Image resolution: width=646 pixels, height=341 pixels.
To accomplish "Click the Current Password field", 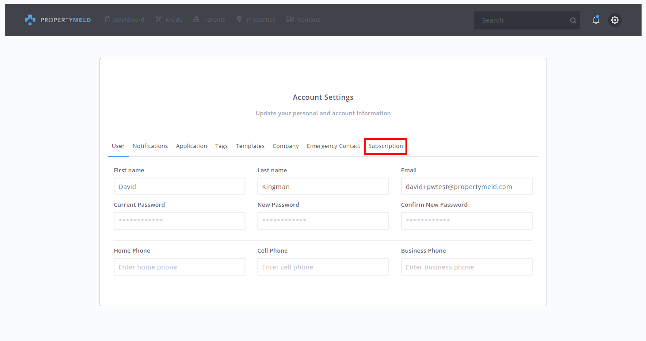I will [x=180, y=221].
